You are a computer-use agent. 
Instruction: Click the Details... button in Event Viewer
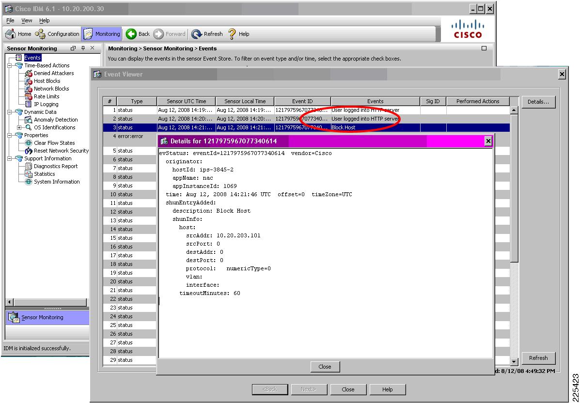coord(539,102)
